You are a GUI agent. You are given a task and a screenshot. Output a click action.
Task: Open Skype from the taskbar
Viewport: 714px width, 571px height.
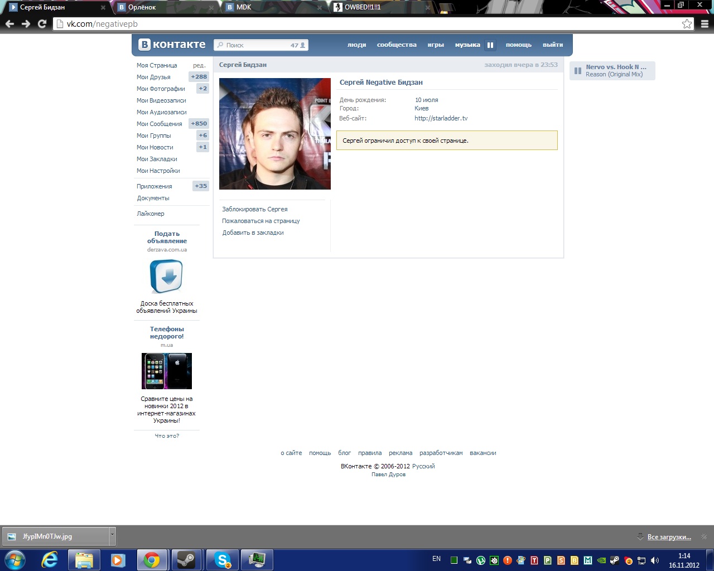[x=223, y=559]
